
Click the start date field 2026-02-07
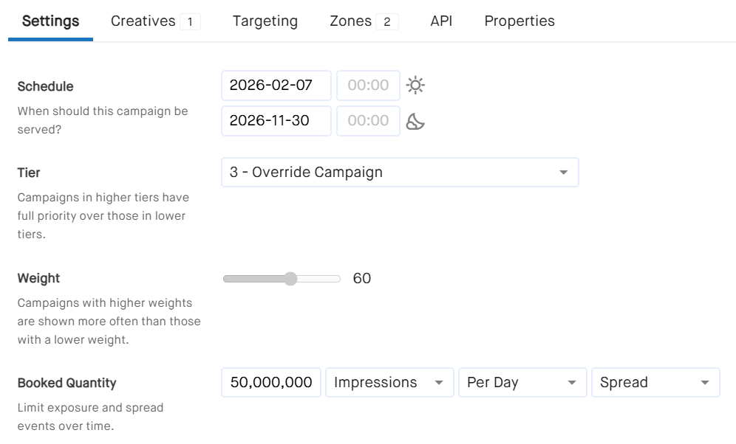tap(276, 86)
